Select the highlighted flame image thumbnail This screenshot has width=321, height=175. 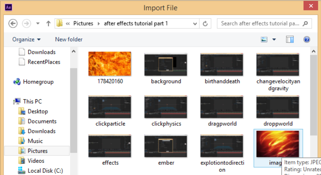pyautogui.click(x=278, y=144)
